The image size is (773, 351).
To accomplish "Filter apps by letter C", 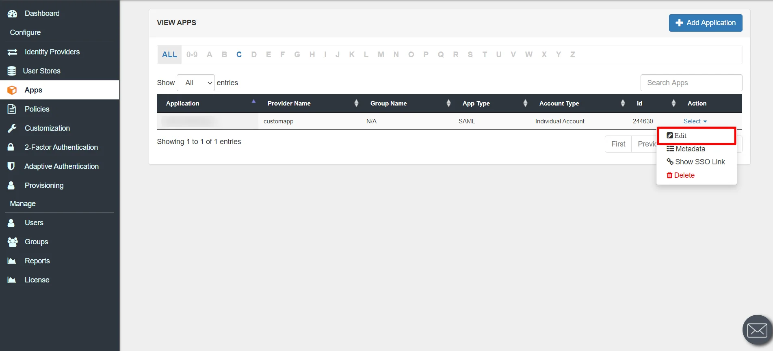I will click(x=239, y=54).
